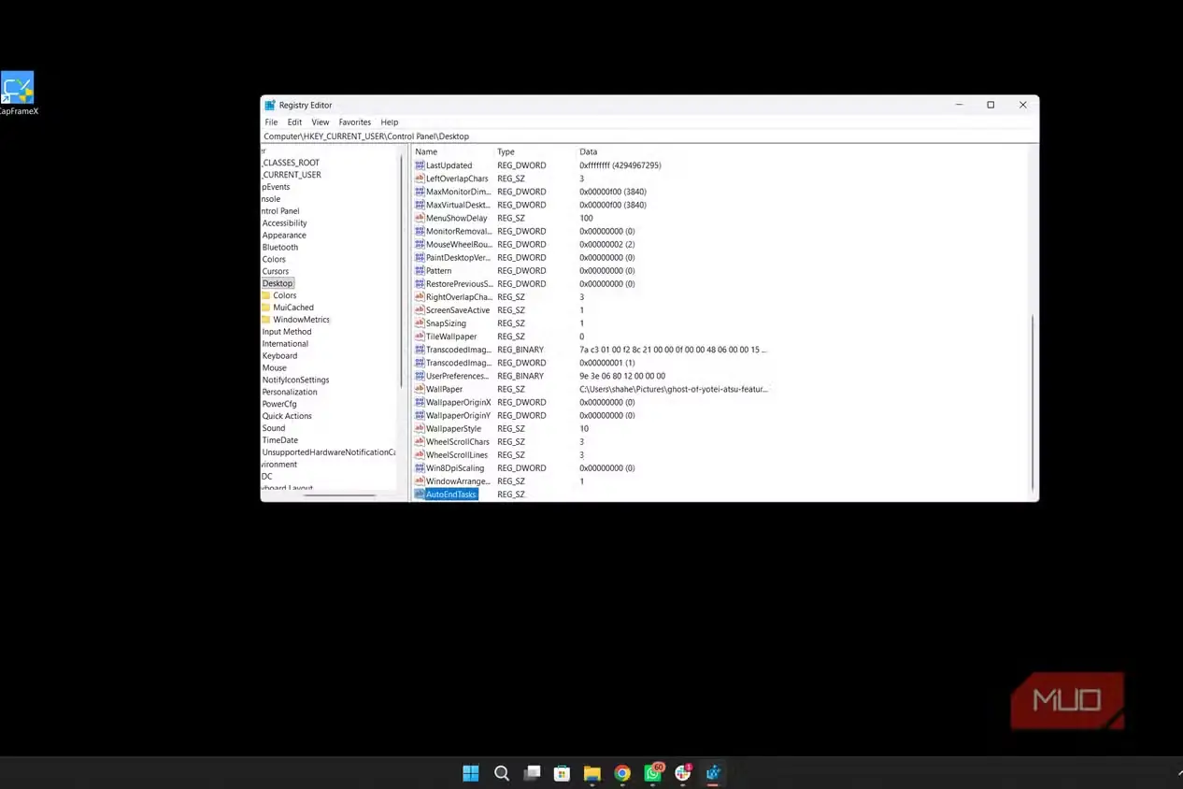
Task: Click the icon beside ScreenSaveActive
Action: (x=420, y=310)
